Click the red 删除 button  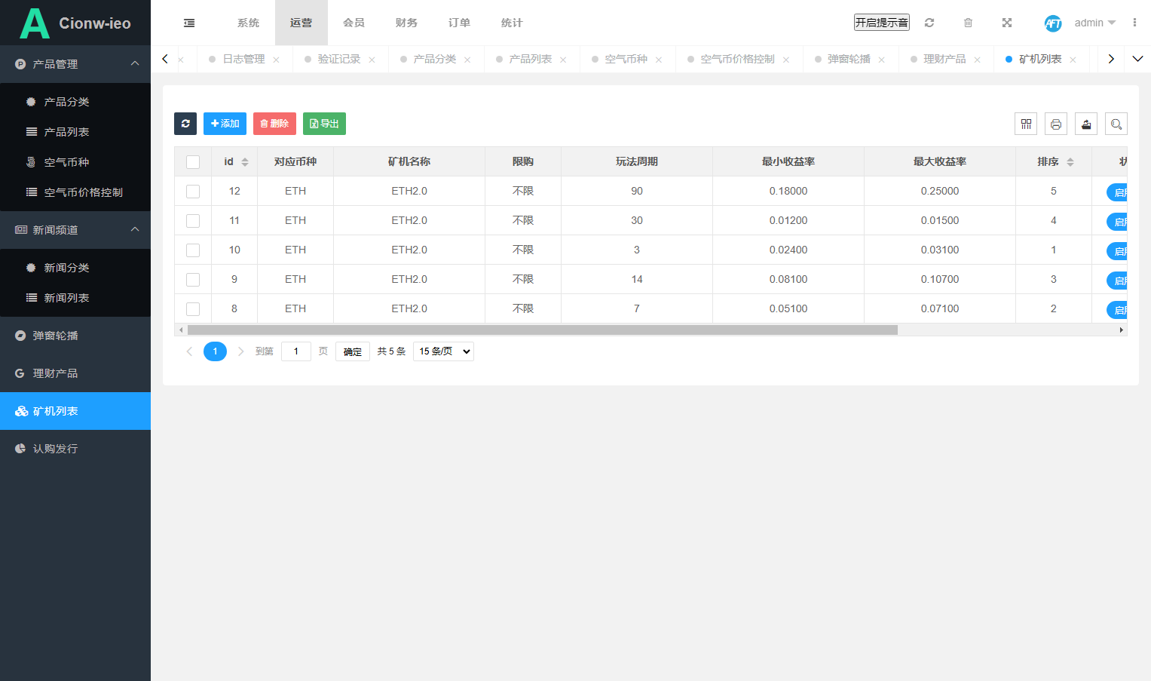point(274,124)
